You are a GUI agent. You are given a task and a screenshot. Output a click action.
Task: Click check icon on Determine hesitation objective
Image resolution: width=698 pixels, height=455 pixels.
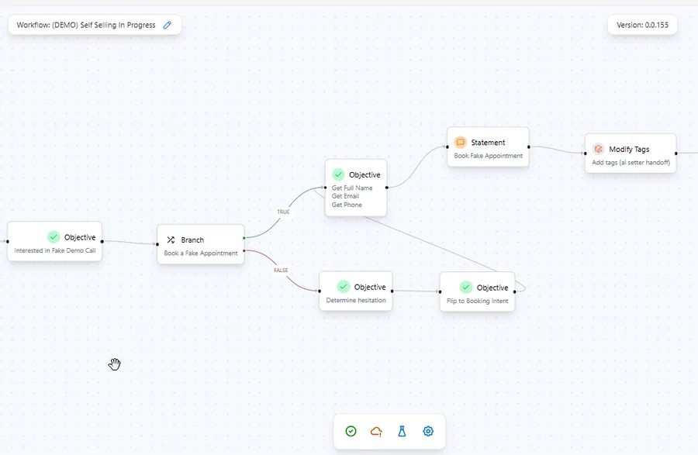(344, 287)
